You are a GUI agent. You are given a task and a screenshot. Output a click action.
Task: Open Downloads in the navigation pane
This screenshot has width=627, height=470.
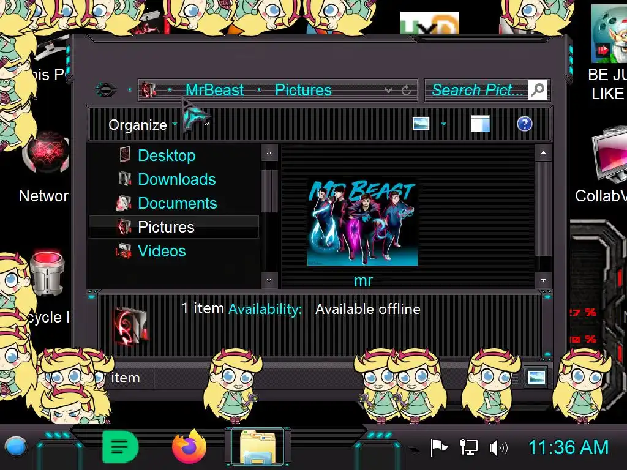[x=177, y=179]
